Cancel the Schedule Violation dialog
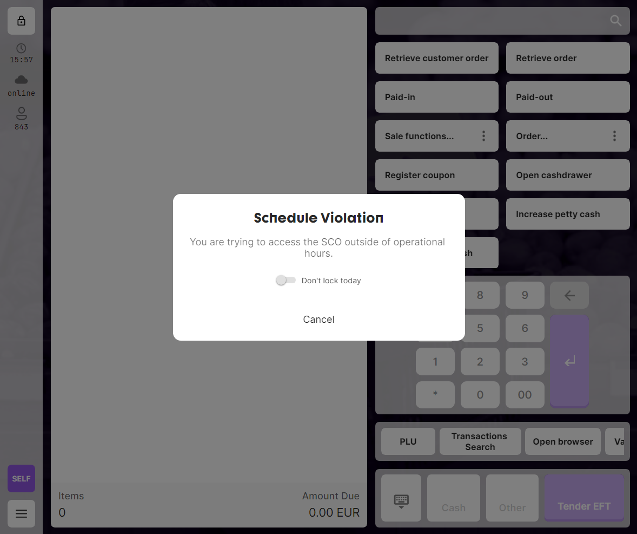 [x=319, y=320]
